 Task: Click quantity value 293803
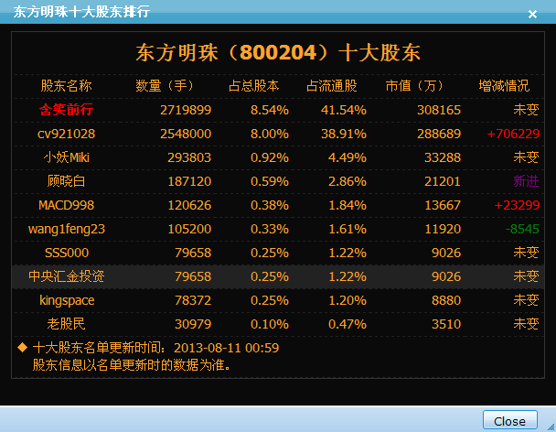pyautogui.click(x=189, y=157)
